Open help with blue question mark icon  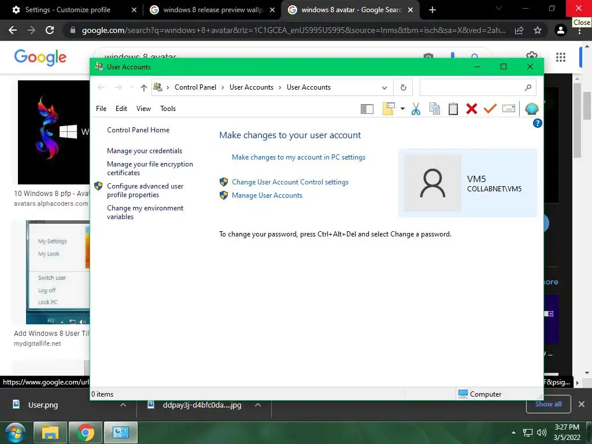tap(537, 123)
